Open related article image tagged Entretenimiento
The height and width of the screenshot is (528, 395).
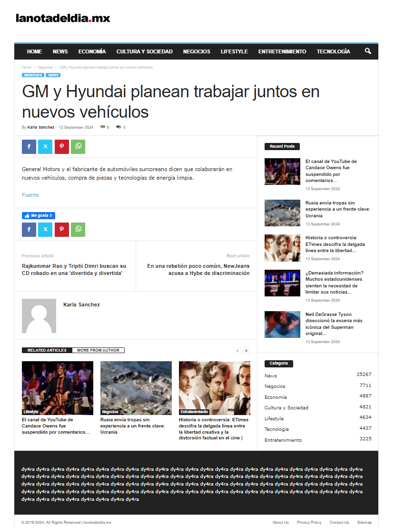coord(215,388)
